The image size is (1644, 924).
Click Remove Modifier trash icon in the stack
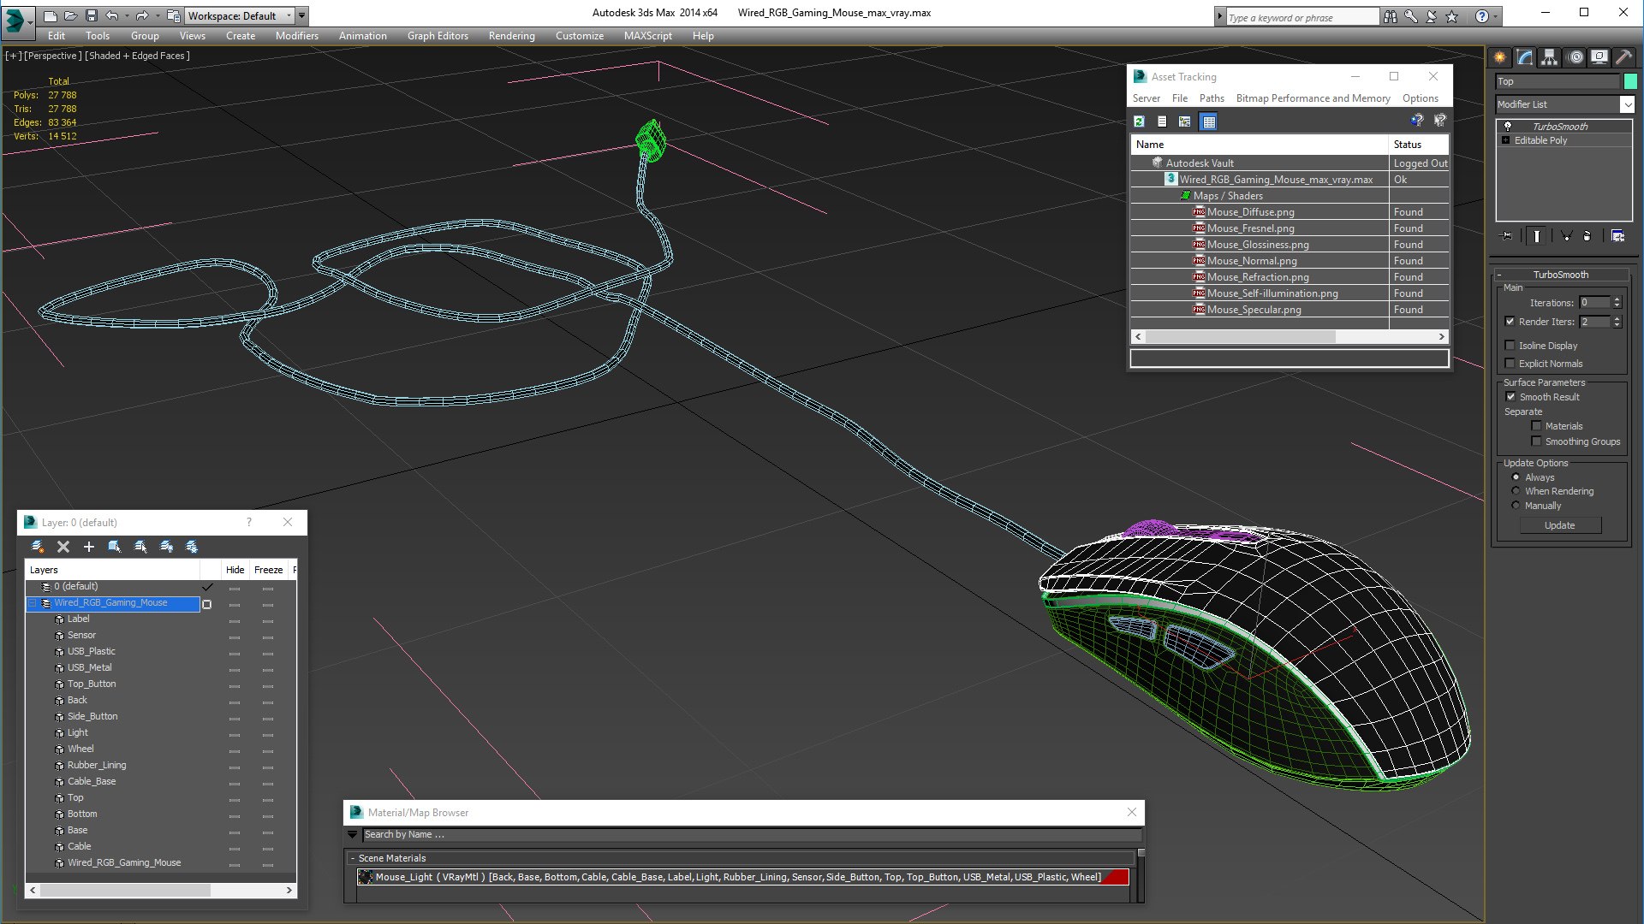(1587, 236)
